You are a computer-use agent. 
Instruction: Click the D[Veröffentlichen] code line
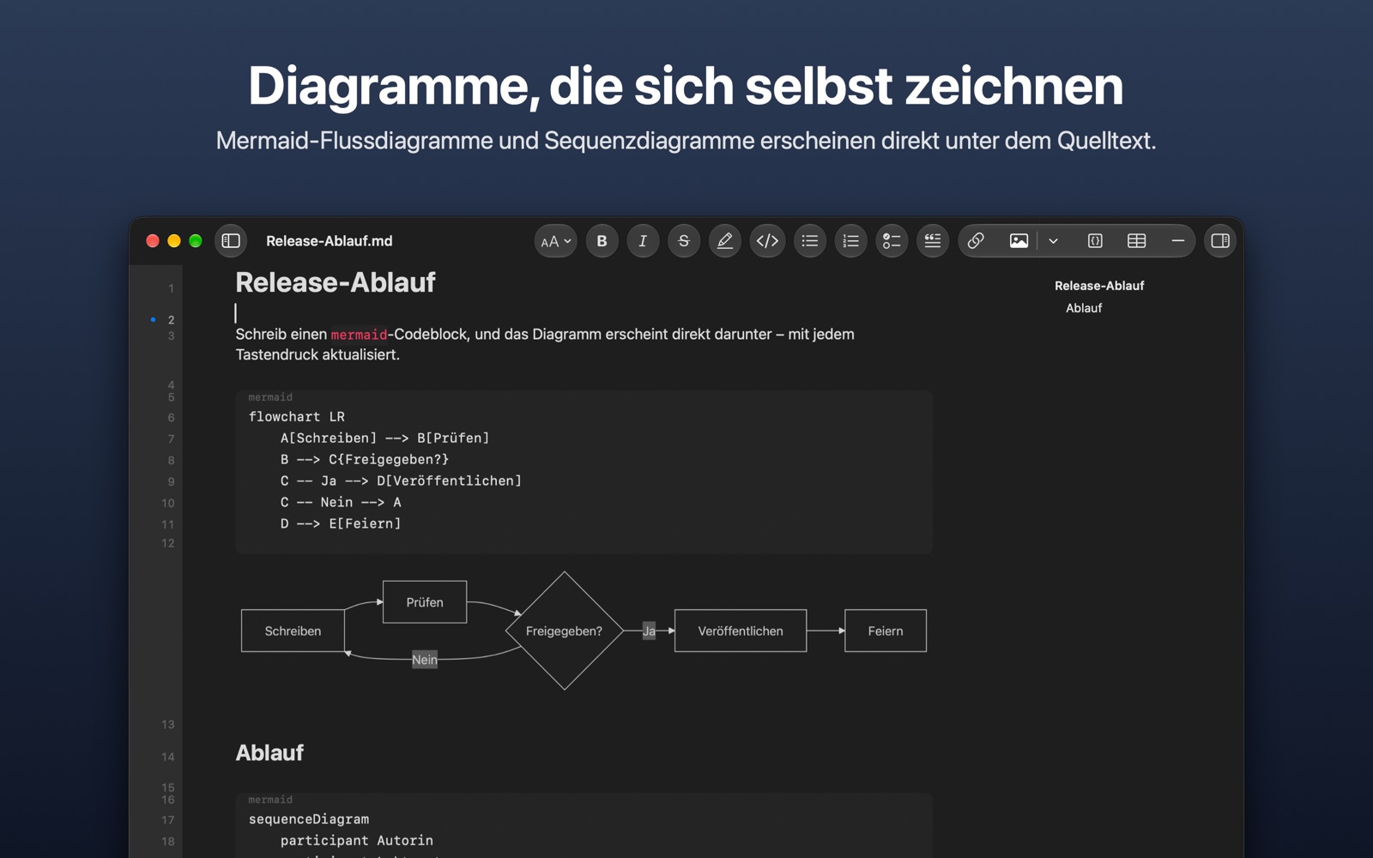point(401,481)
